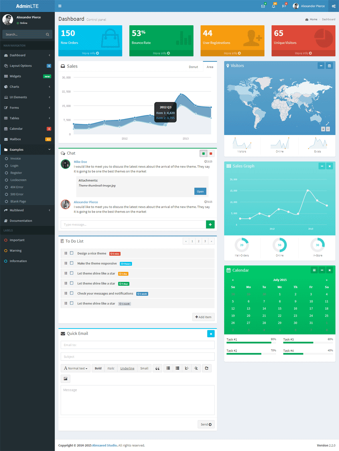Open the 'Normal text' font style dropdown

(75, 368)
